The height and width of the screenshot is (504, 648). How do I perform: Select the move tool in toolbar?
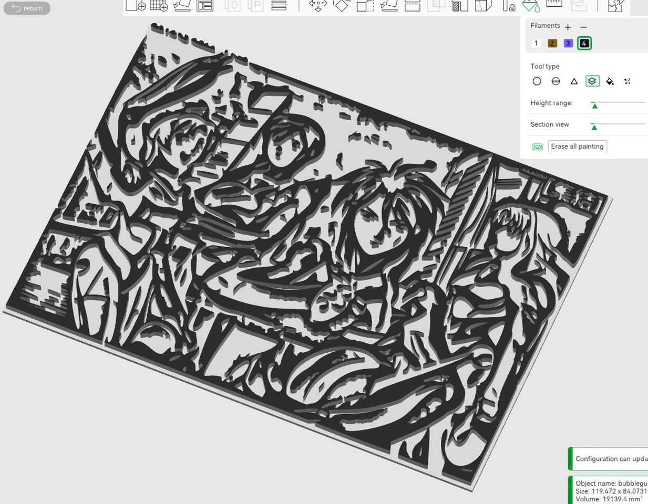[x=318, y=5]
